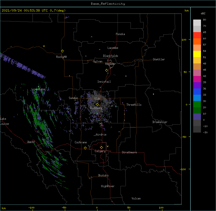Click the Ponoka city label
This screenshot has height=211, width=216.
point(120,34)
